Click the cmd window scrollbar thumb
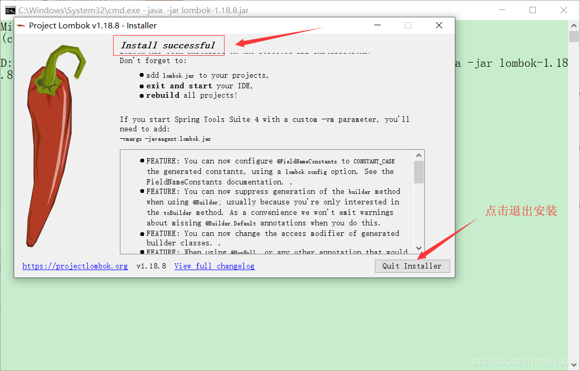 pos(574,37)
